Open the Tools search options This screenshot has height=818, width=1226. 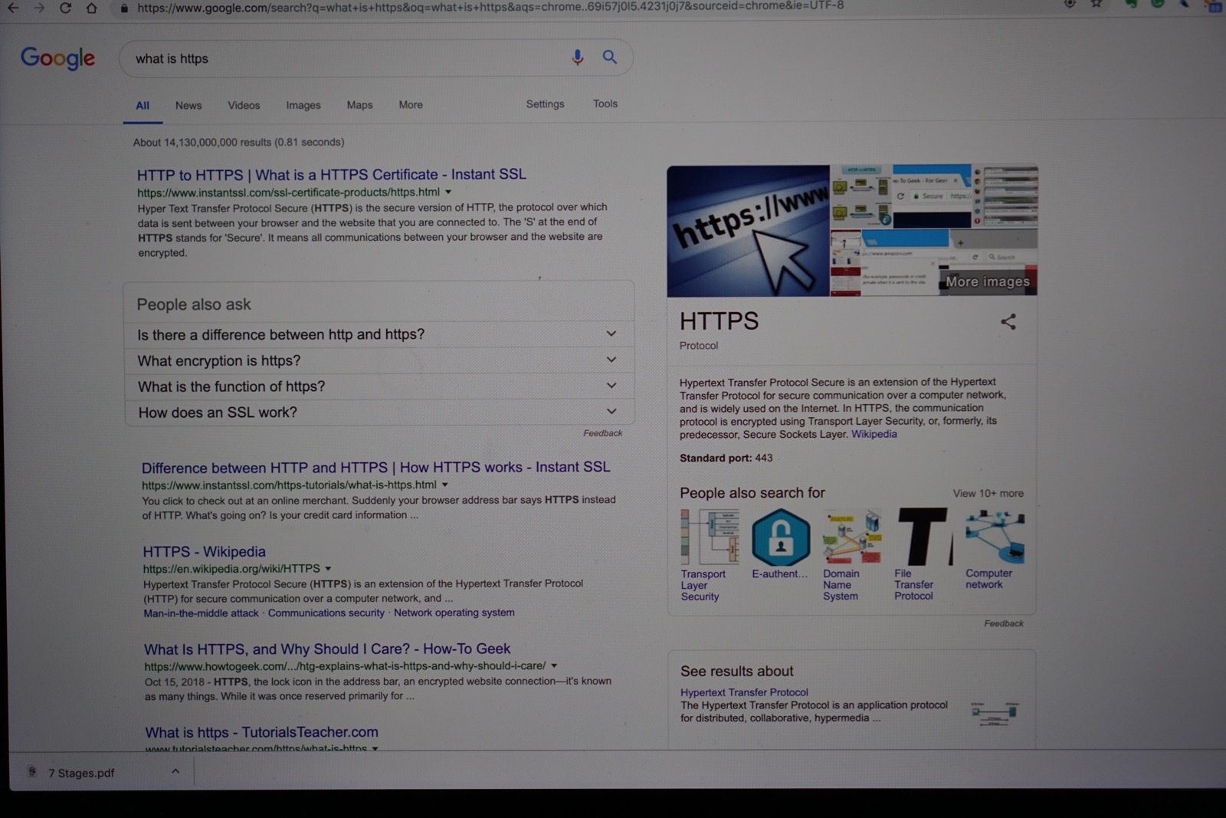click(x=605, y=103)
